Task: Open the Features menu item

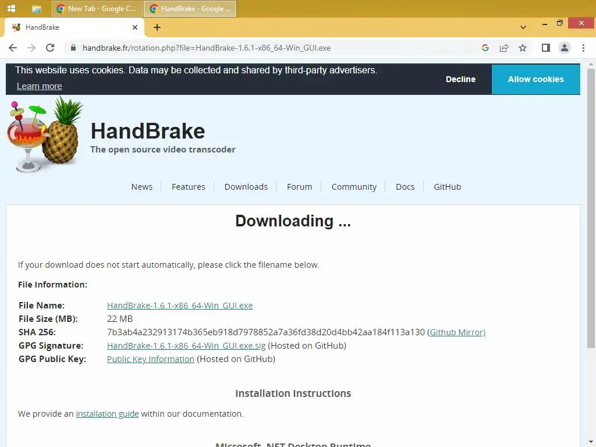Action: [188, 187]
